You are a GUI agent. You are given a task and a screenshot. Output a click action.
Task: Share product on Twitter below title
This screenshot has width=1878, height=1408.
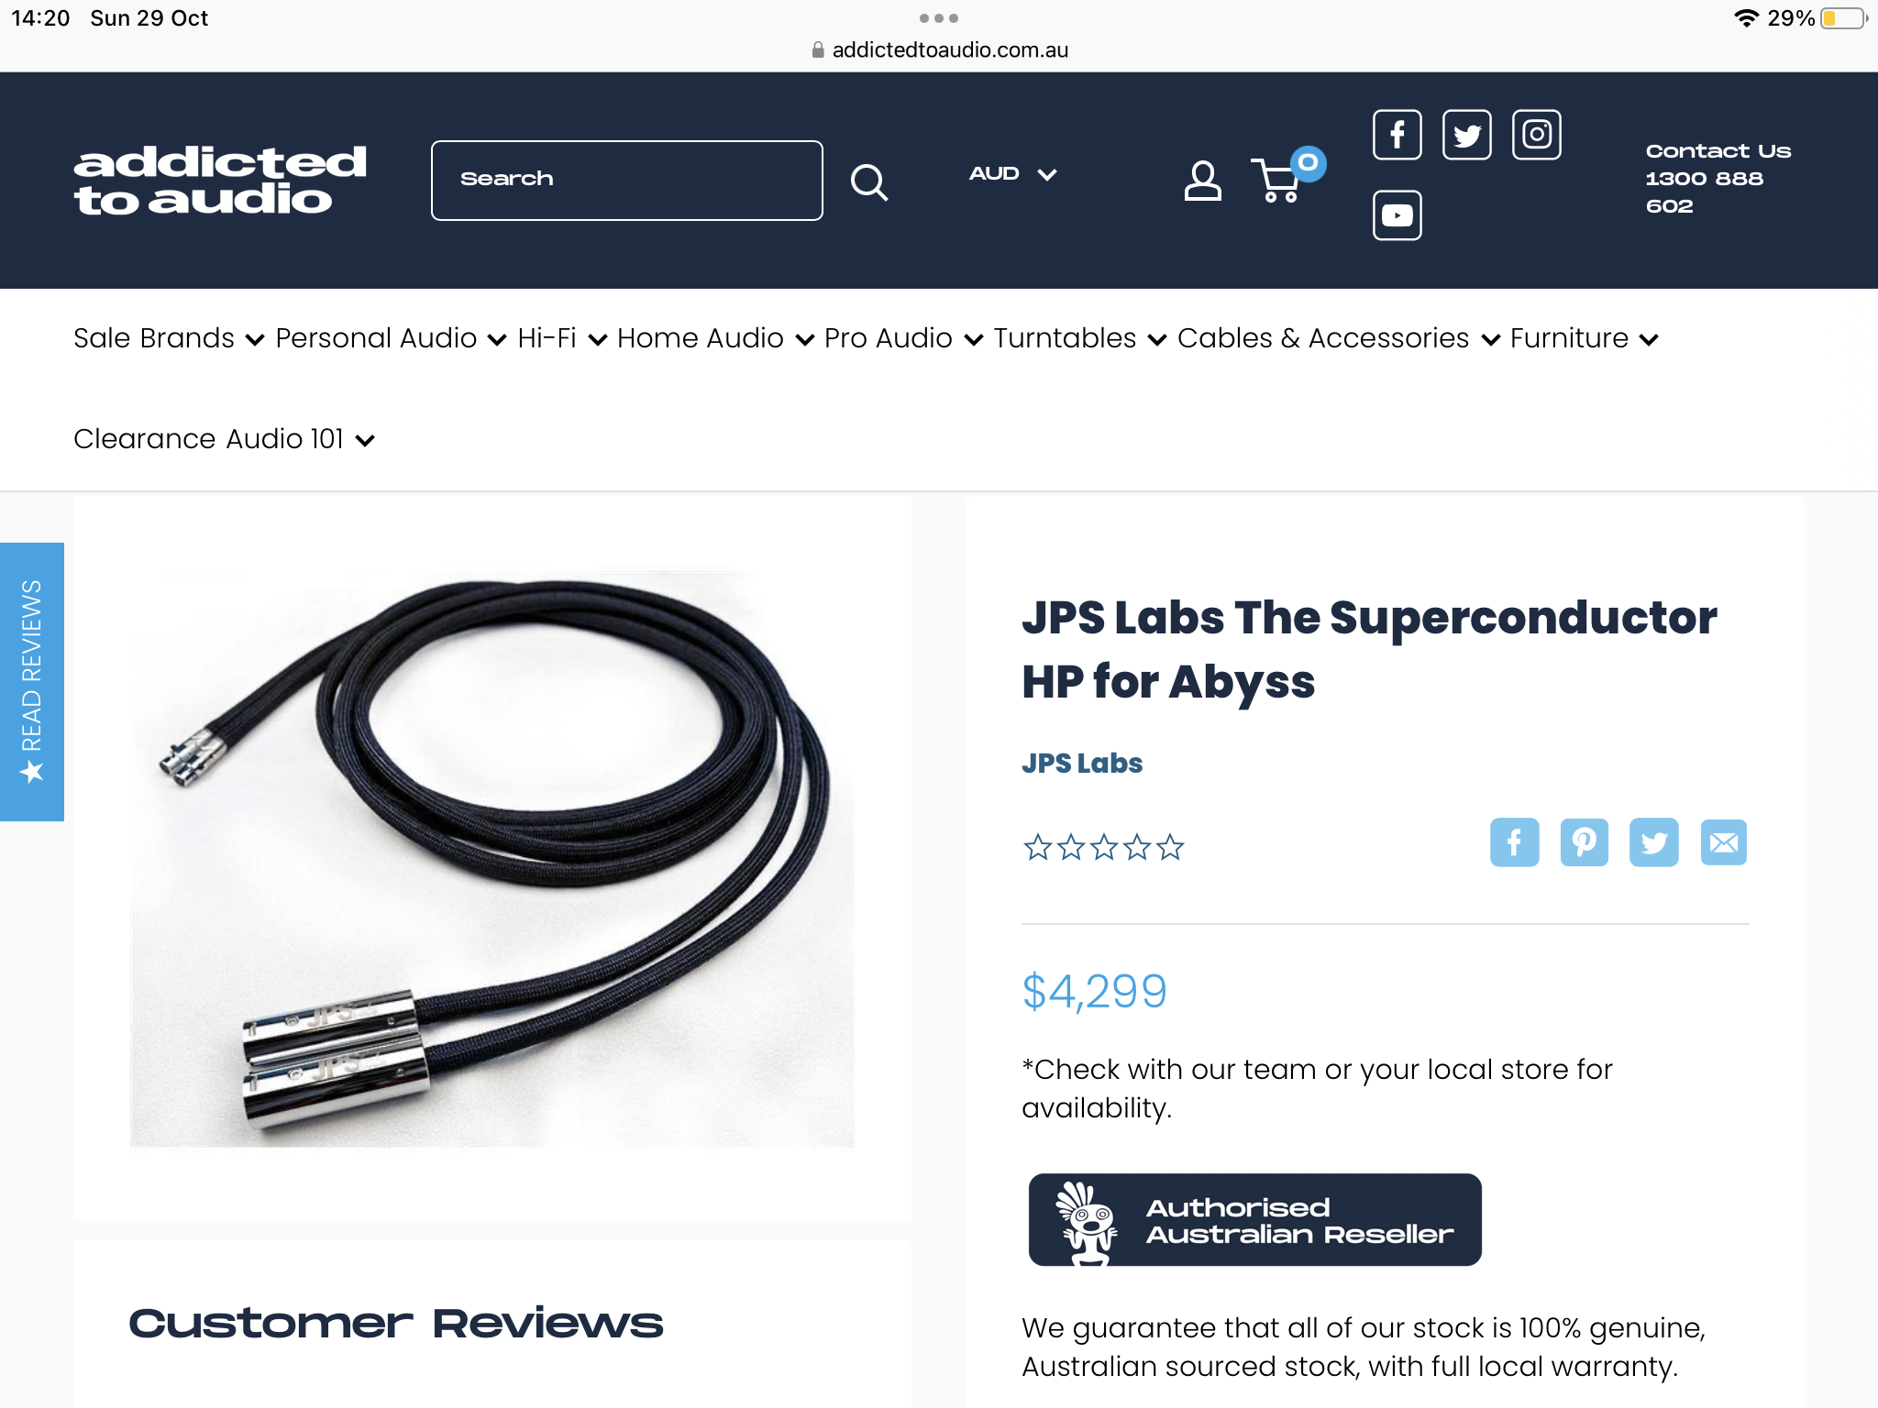click(x=1654, y=842)
